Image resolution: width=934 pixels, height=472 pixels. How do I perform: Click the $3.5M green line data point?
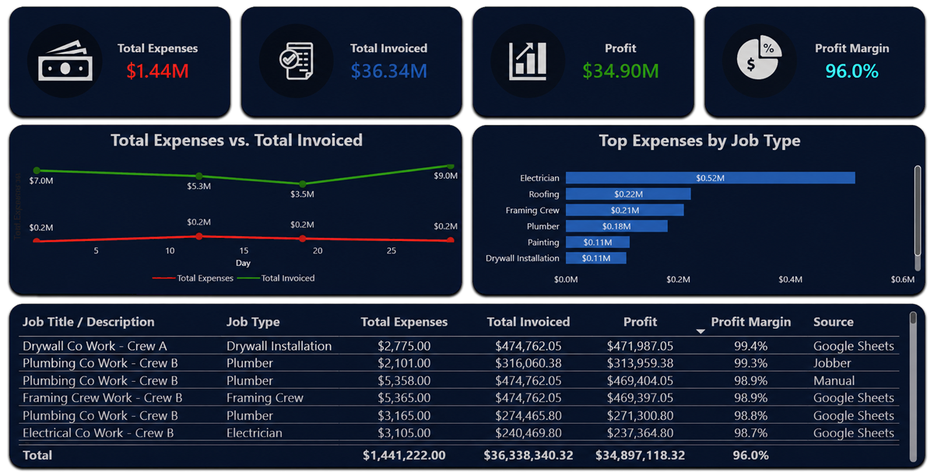tap(303, 184)
